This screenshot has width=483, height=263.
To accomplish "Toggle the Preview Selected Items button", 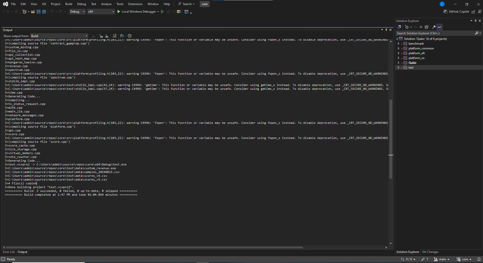I will (x=440, y=27).
